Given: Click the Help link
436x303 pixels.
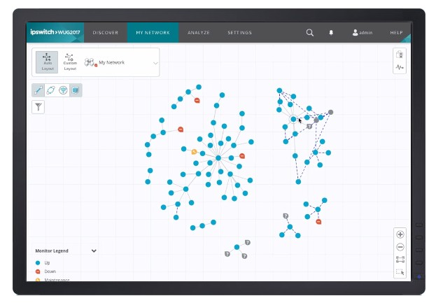Looking at the screenshot, I should pyautogui.click(x=396, y=33).
